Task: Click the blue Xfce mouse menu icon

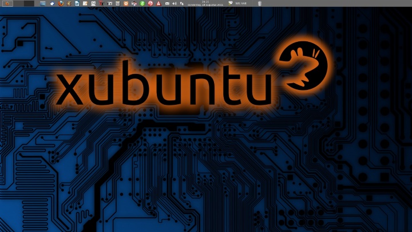Action: (x=52, y=3)
